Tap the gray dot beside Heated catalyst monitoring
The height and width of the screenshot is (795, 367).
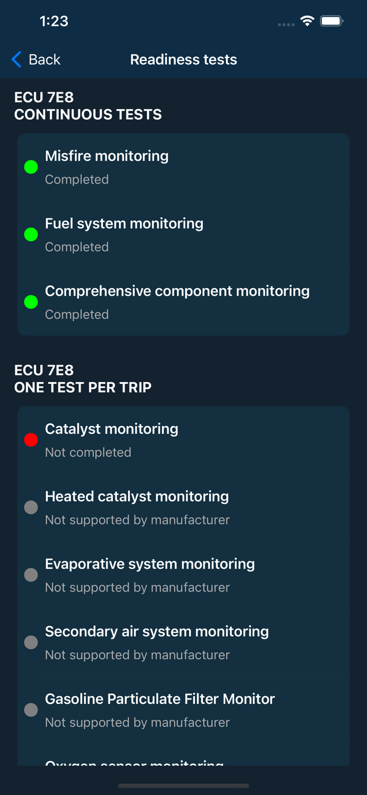click(x=31, y=507)
